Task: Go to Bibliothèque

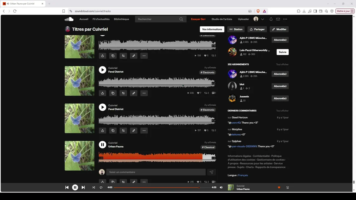Action: point(122,19)
